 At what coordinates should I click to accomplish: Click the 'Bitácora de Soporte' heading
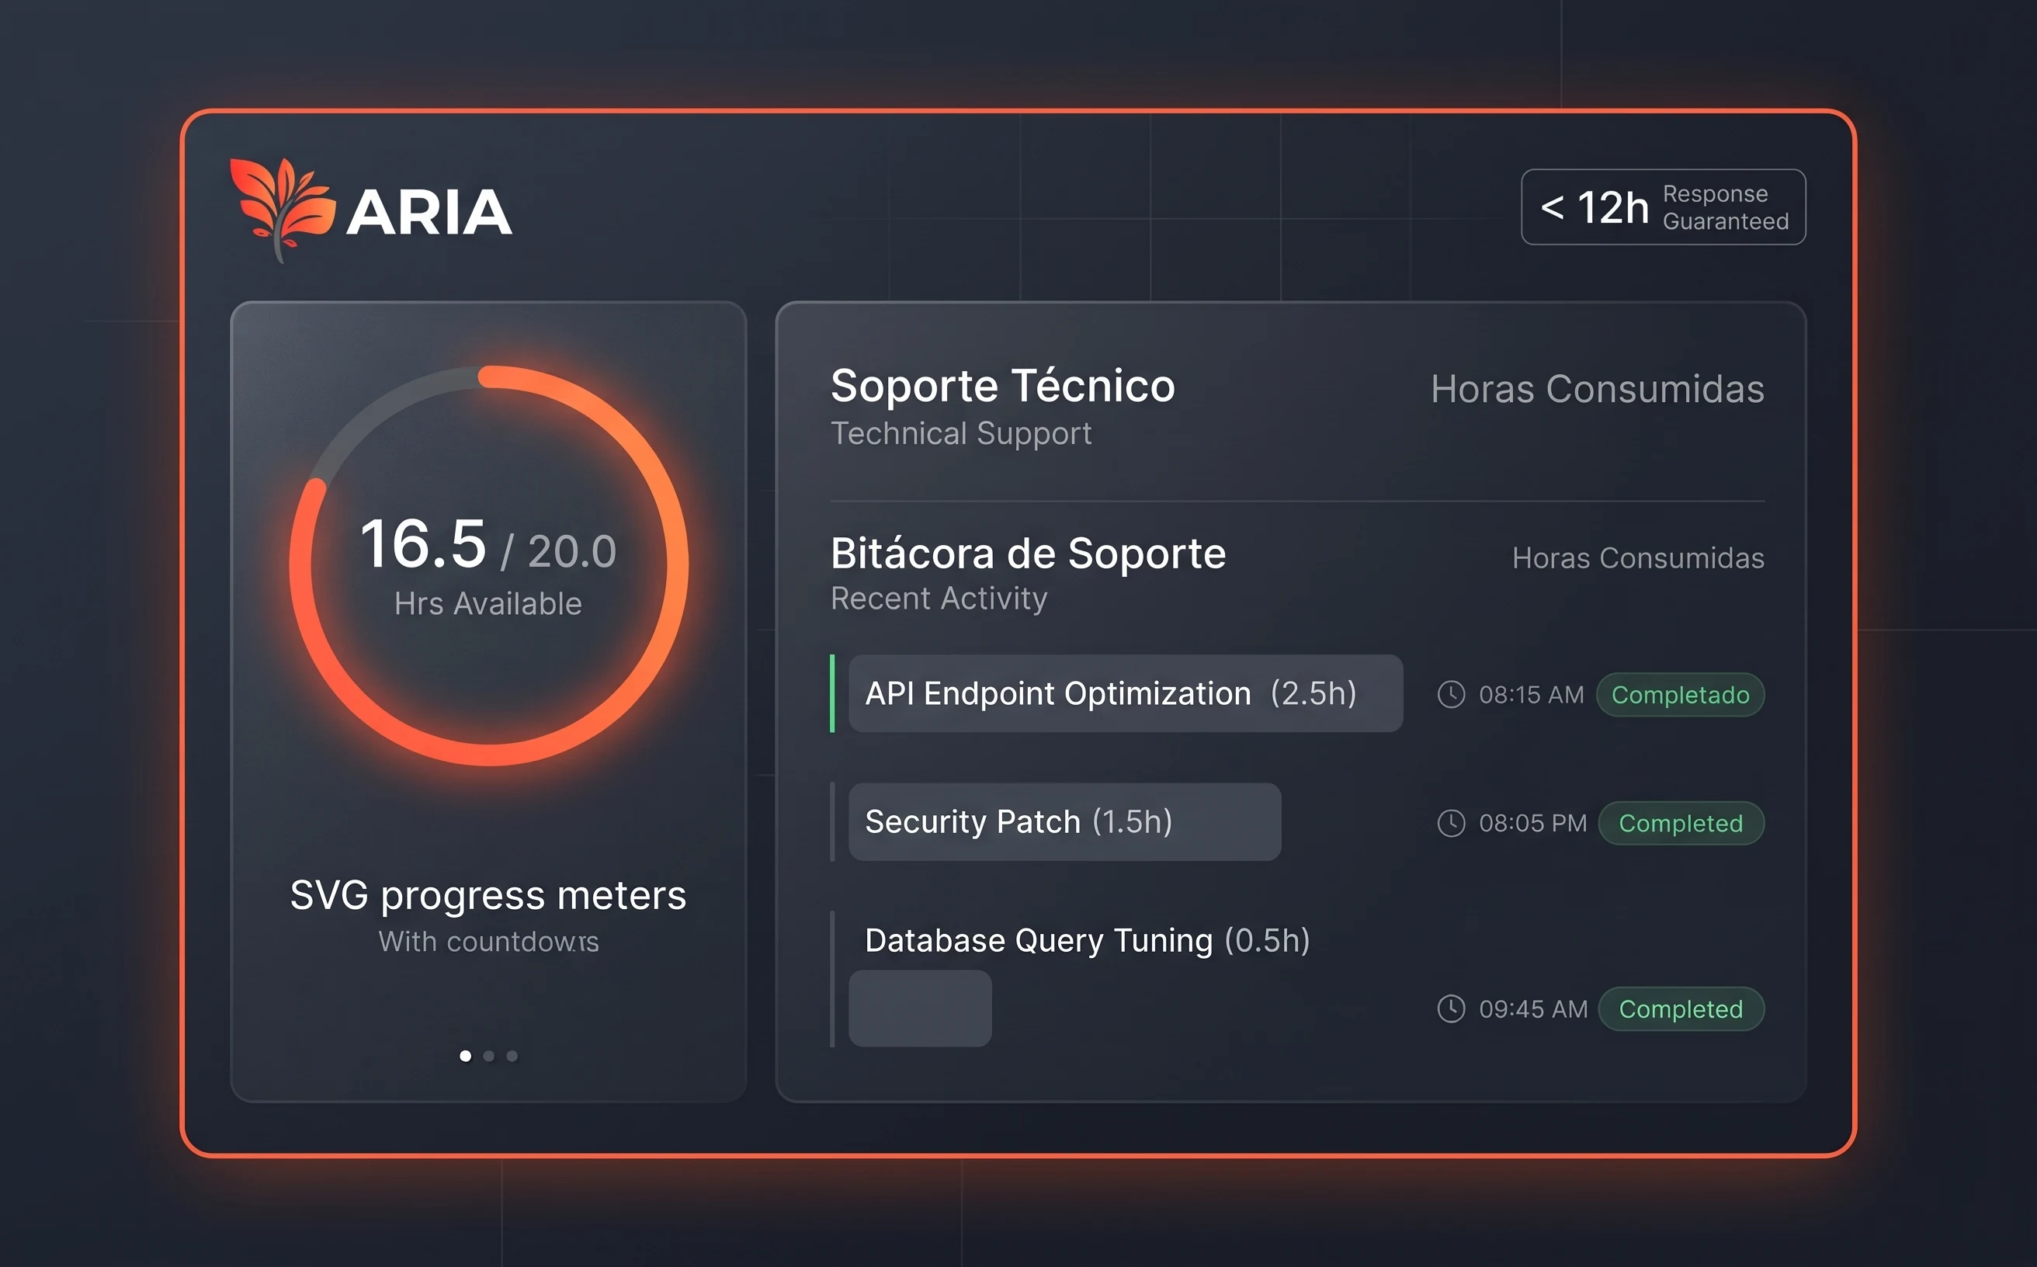pyautogui.click(x=1028, y=554)
